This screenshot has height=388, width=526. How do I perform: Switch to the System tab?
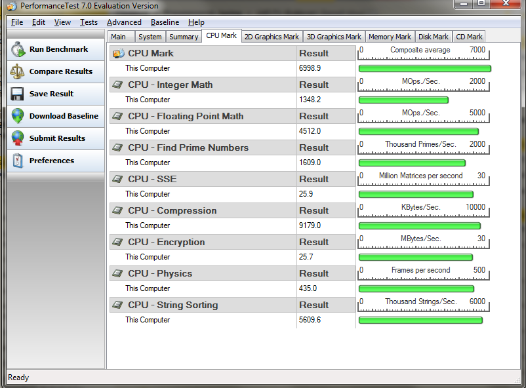pos(150,37)
